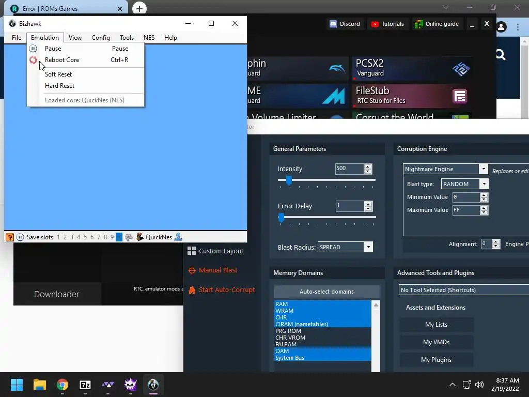Click the Error Delay slider handle

coord(281,218)
